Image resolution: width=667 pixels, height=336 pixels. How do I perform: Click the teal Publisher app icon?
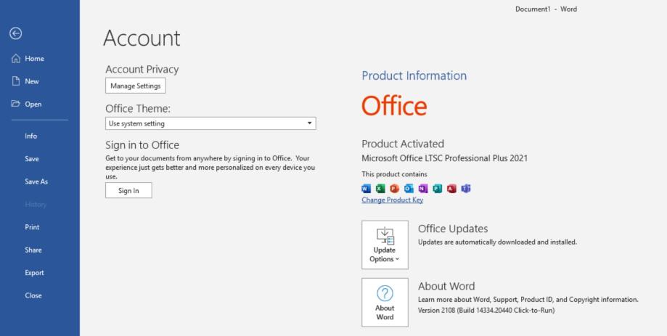pos(438,189)
